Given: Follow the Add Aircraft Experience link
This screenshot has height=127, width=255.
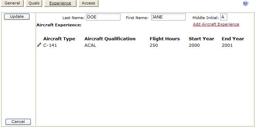Looking at the screenshot, I should (x=216, y=24).
